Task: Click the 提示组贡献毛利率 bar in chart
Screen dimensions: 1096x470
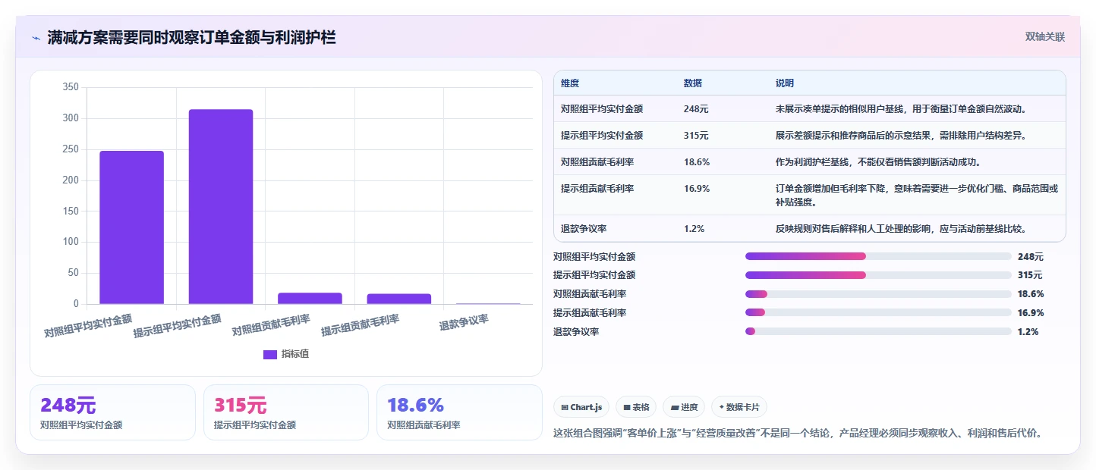Action: tap(399, 299)
